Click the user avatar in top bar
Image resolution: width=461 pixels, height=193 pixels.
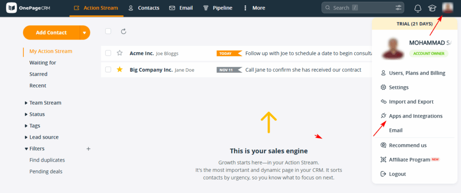447,8
